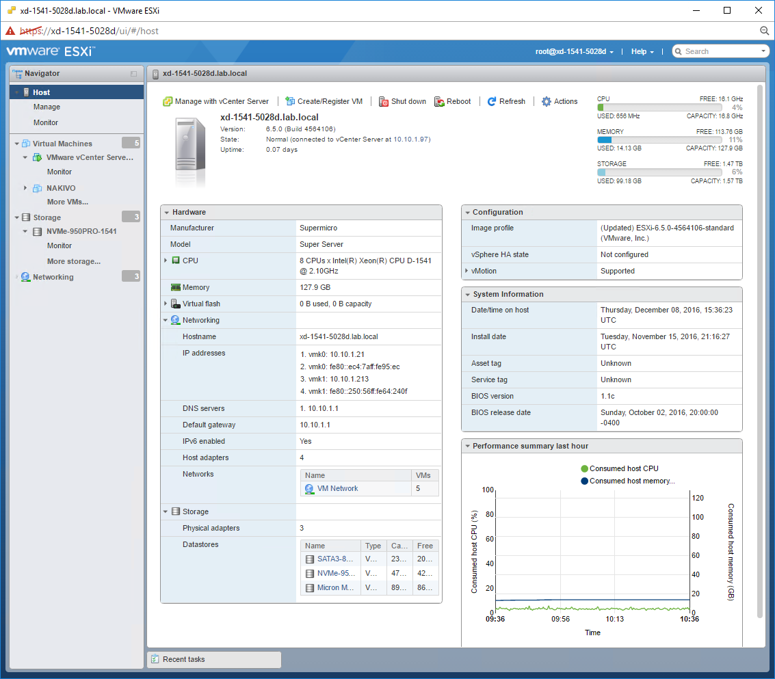
Task: Select Monitor under Host
Action: click(46, 122)
